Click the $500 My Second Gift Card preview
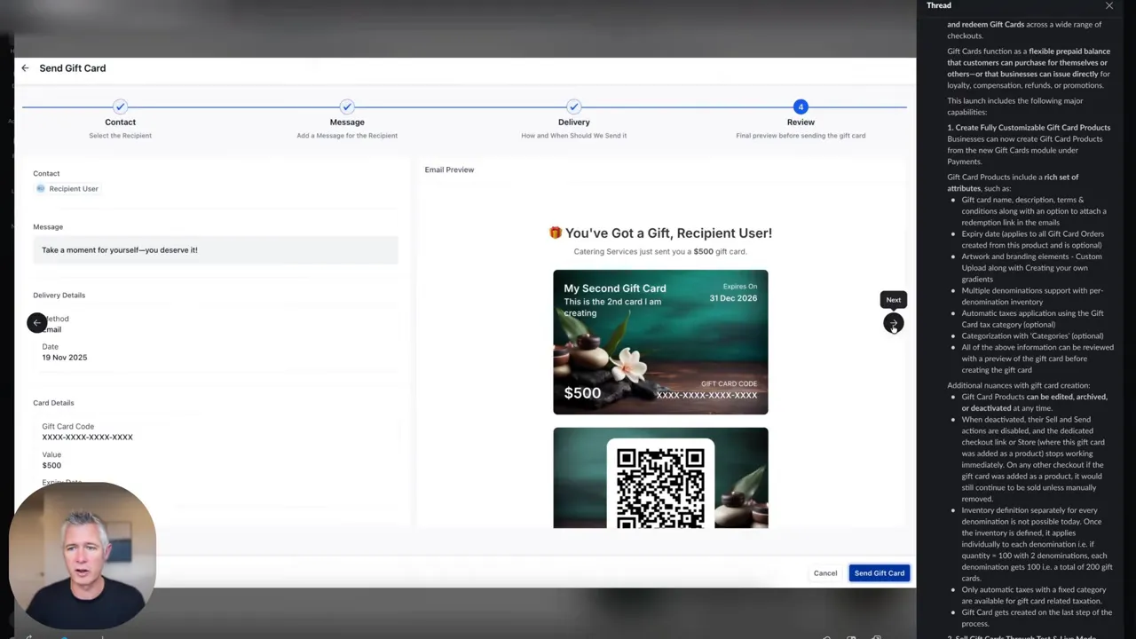Image resolution: width=1136 pixels, height=639 pixels. (x=660, y=342)
